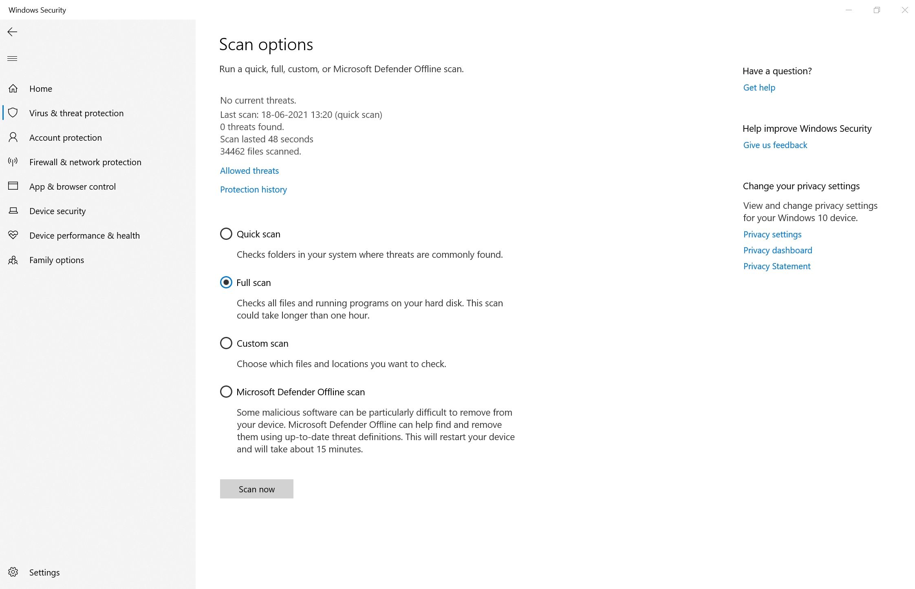Go to Account protection menu item
Image resolution: width=915 pixels, height=589 pixels.
click(66, 137)
